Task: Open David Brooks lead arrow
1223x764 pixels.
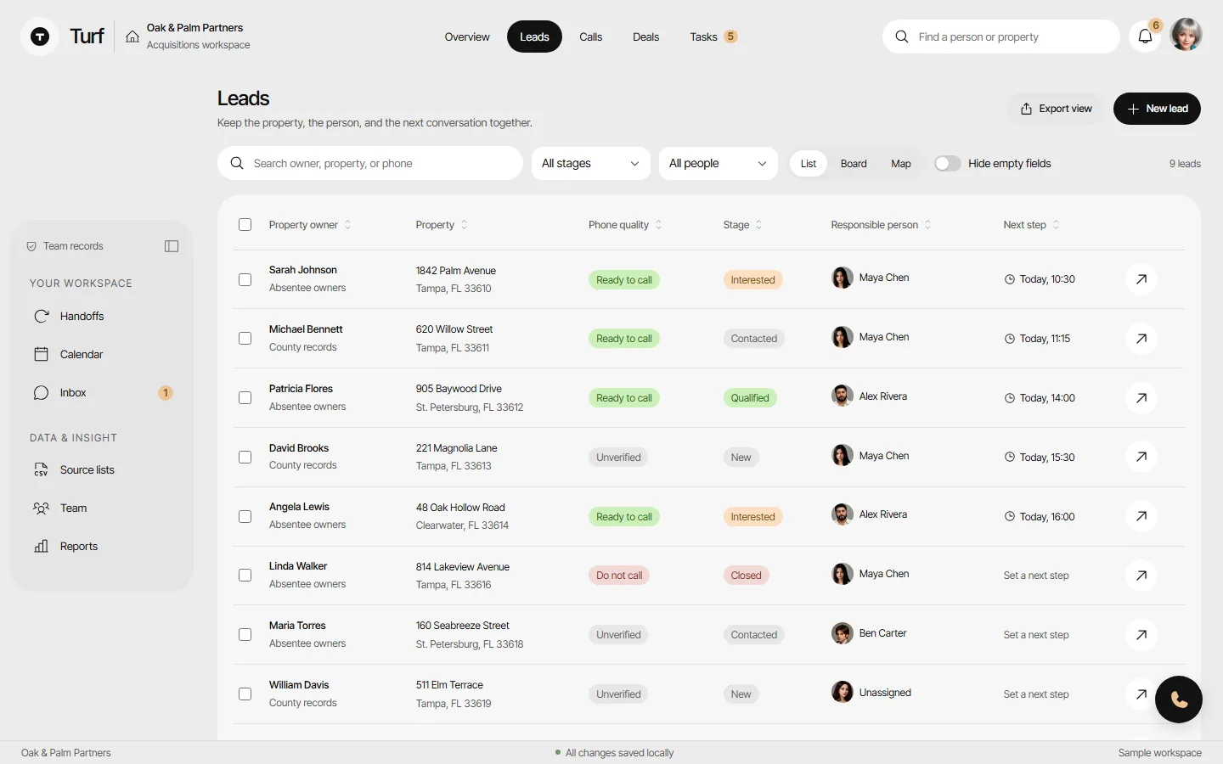Action: tap(1141, 457)
